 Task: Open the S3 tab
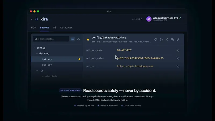point(55,28)
